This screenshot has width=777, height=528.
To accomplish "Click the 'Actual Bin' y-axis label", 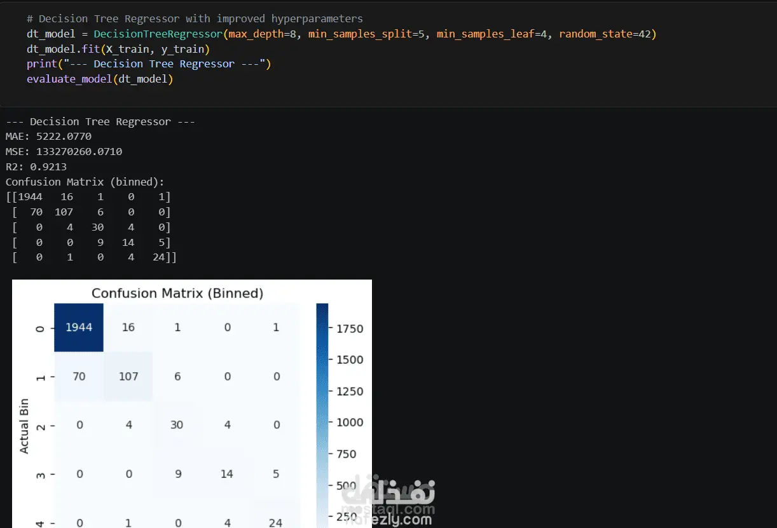I will (x=24, y=426).
